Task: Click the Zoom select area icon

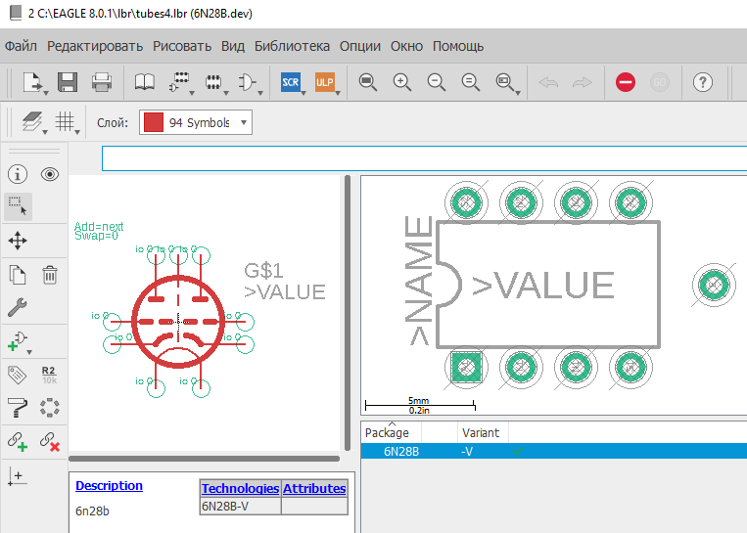Action: 504,82
